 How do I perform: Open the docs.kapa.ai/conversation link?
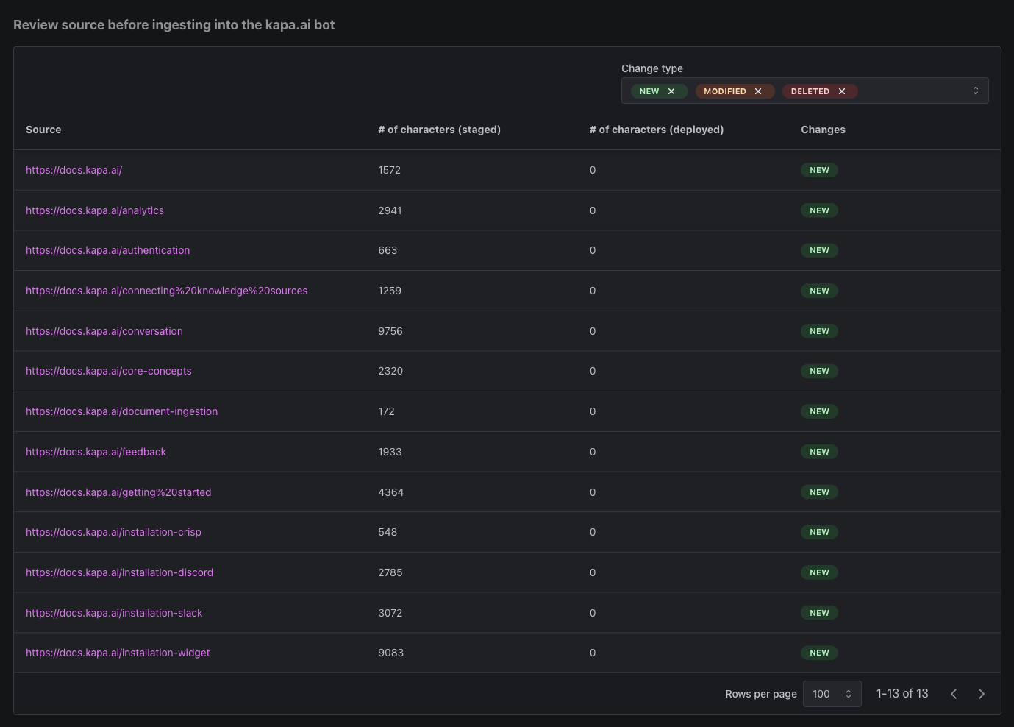click(104, 331)
